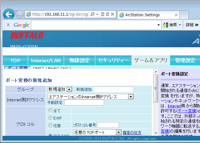Click the compatibility view icon
The height and width of the screenshot is (143, 200).
(102, 14)
